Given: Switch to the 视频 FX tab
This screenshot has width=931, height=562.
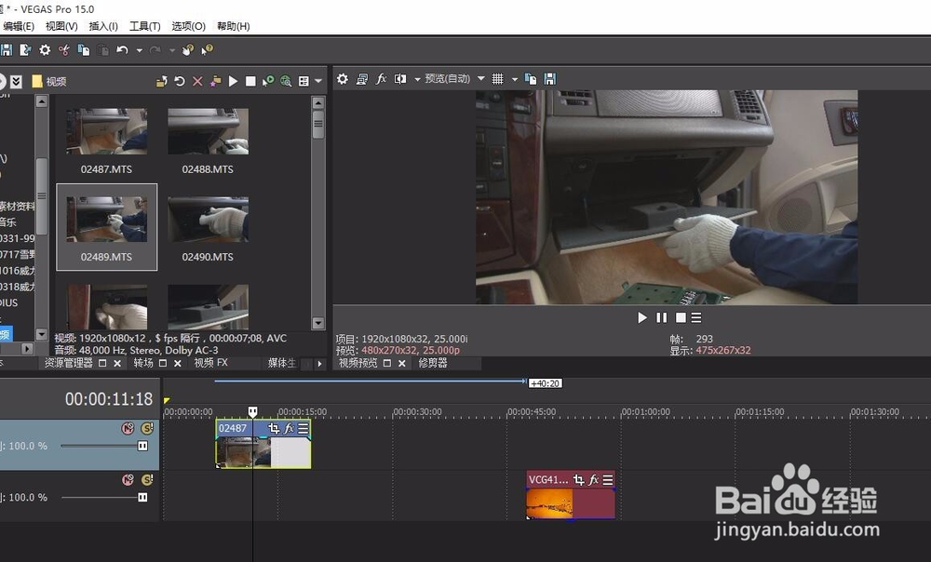Looking at the screenshot, I should click(x=210, y=363).
